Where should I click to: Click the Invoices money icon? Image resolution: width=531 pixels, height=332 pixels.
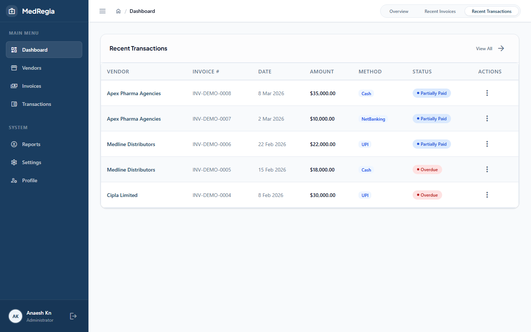click(14, 86)
